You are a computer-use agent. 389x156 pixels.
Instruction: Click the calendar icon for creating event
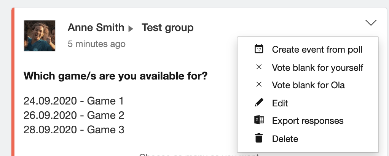(259, 49)
